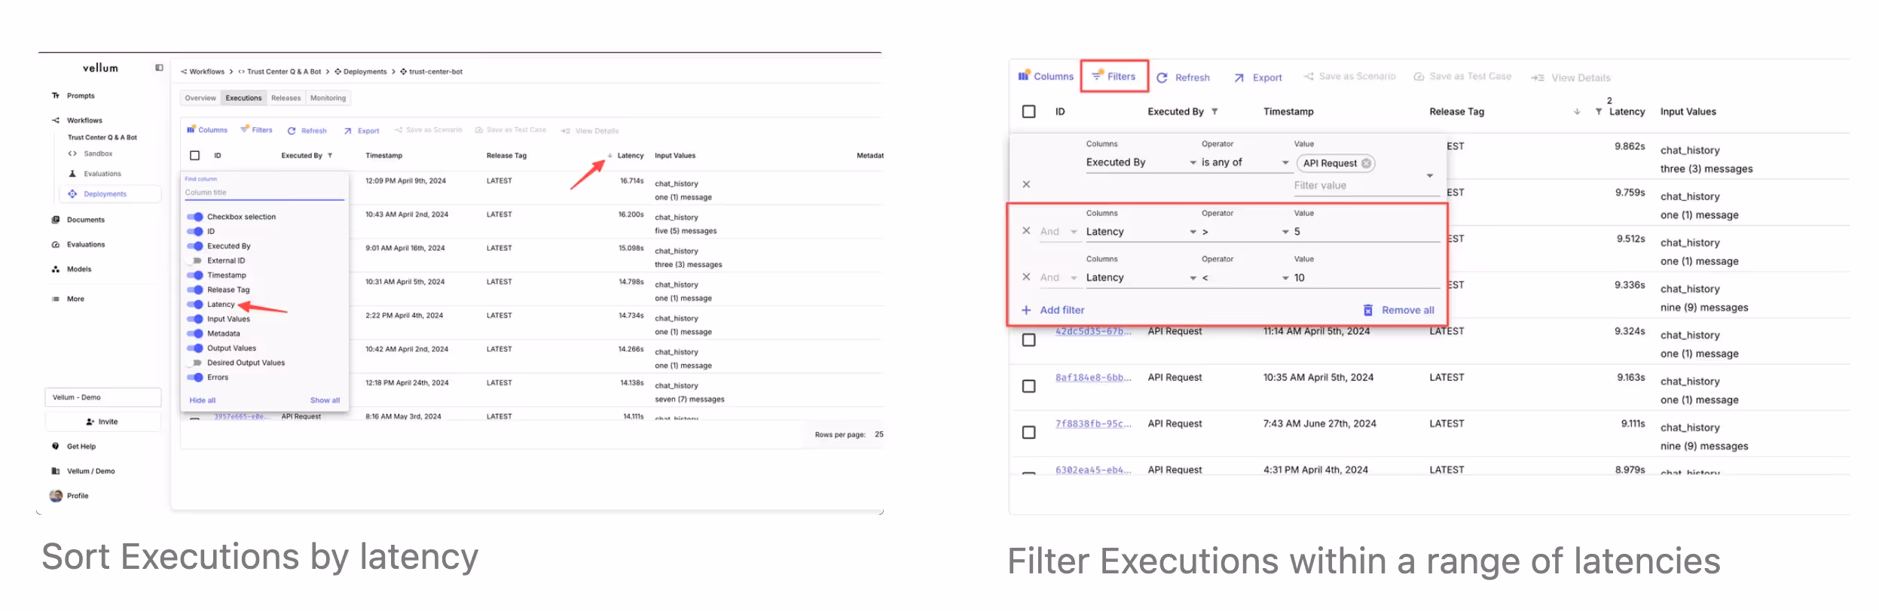1879x611 pixels.
Task: Click Remove all filters
Action: tap(1399, 310)
